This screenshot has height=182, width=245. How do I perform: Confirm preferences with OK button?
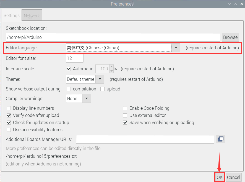[220, 177]
